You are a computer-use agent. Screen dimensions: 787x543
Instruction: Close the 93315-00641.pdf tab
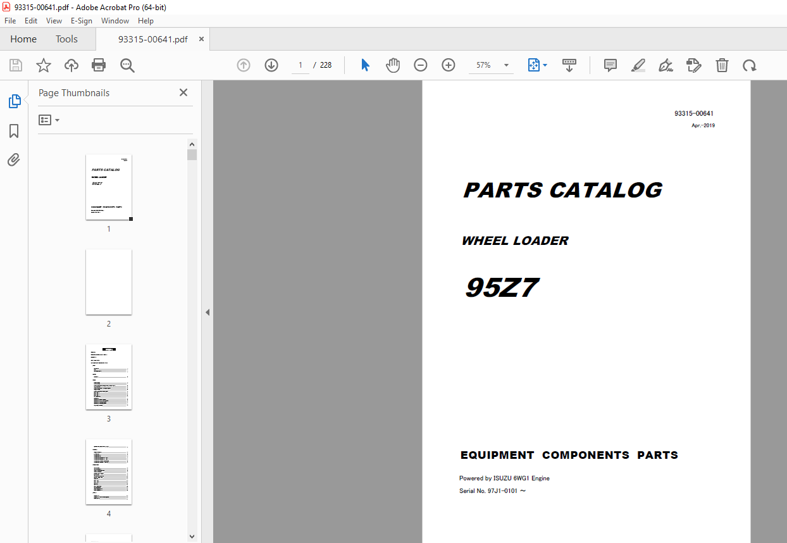tap(201, 39)
